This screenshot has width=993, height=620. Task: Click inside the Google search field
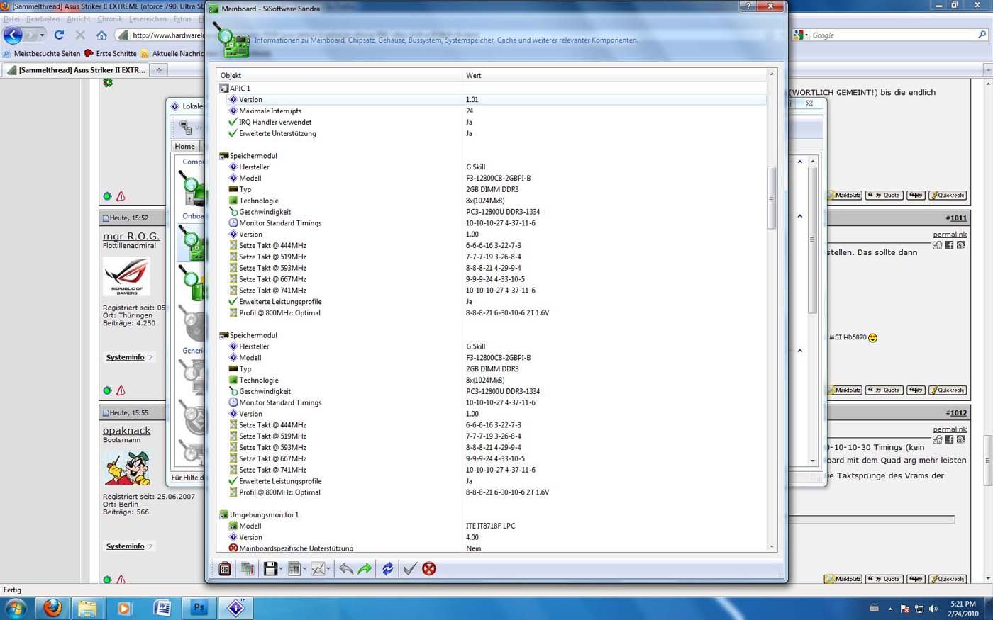(894, 35)
